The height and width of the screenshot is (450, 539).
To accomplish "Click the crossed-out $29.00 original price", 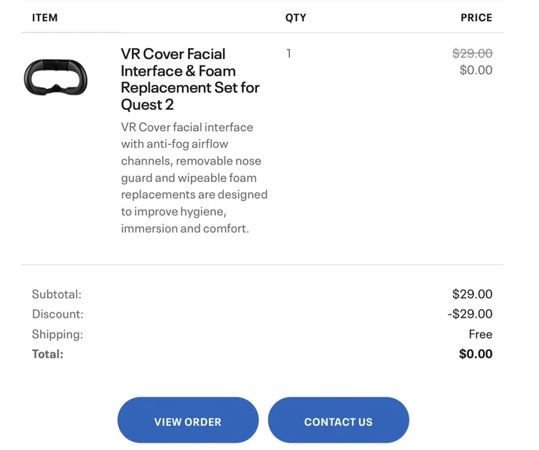I will coord(472,53).
